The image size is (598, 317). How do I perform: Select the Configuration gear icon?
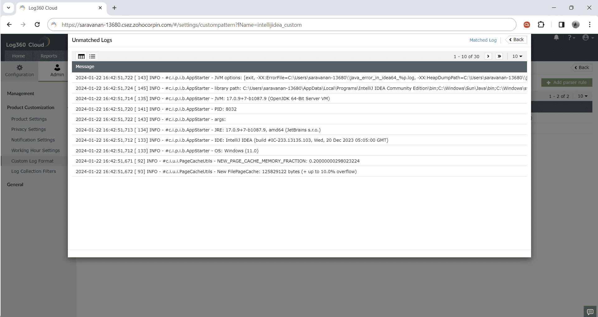point(19,71)
